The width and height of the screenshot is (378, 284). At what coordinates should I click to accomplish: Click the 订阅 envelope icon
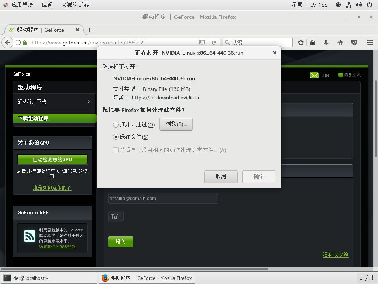tap(314, 75)
